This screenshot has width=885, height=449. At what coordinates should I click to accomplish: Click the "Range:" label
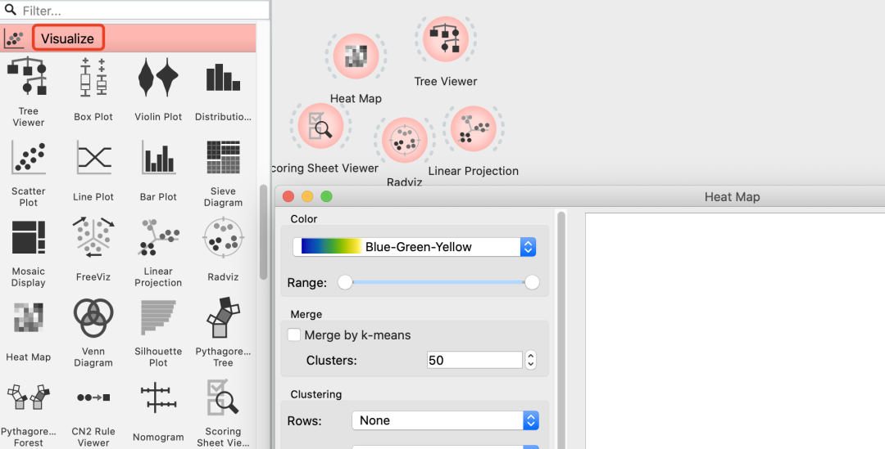click(x=307, y=283)
